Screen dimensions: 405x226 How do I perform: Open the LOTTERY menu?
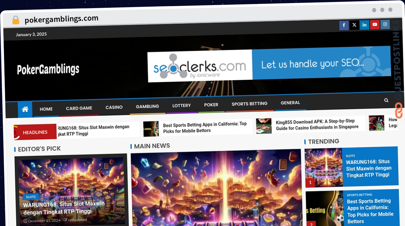coord(182,106)
